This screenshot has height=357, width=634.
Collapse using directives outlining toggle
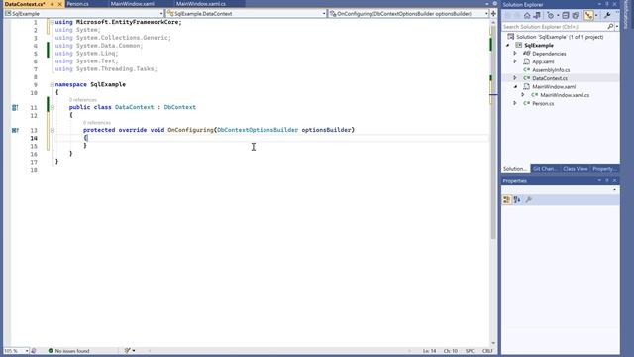tap(53, 22)
